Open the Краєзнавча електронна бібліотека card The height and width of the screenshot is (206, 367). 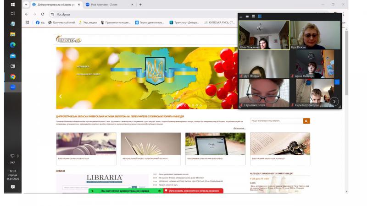(x=215, y=149)
